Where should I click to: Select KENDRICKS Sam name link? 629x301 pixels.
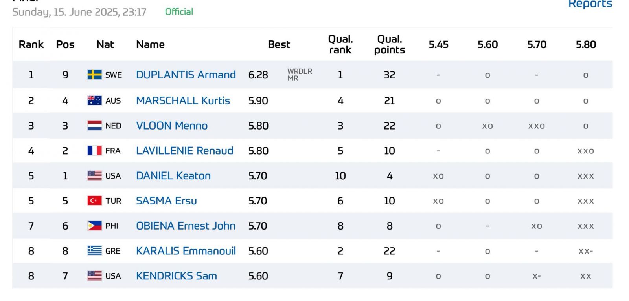(x=177, y=276)
